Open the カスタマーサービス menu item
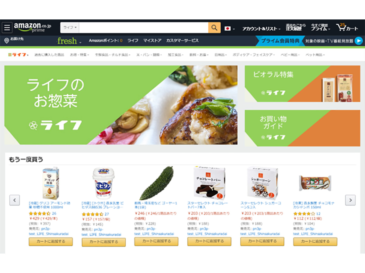The width and height of the screenshot is (365, 273). pos(182,40)
